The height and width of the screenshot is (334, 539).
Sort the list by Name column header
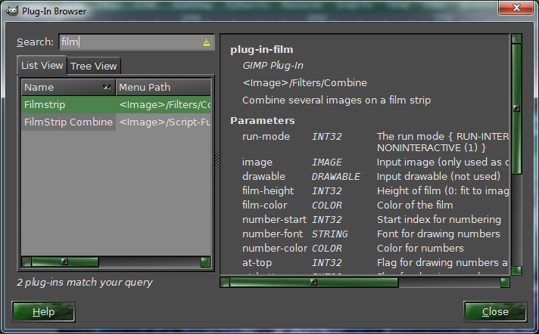[68, 87]
